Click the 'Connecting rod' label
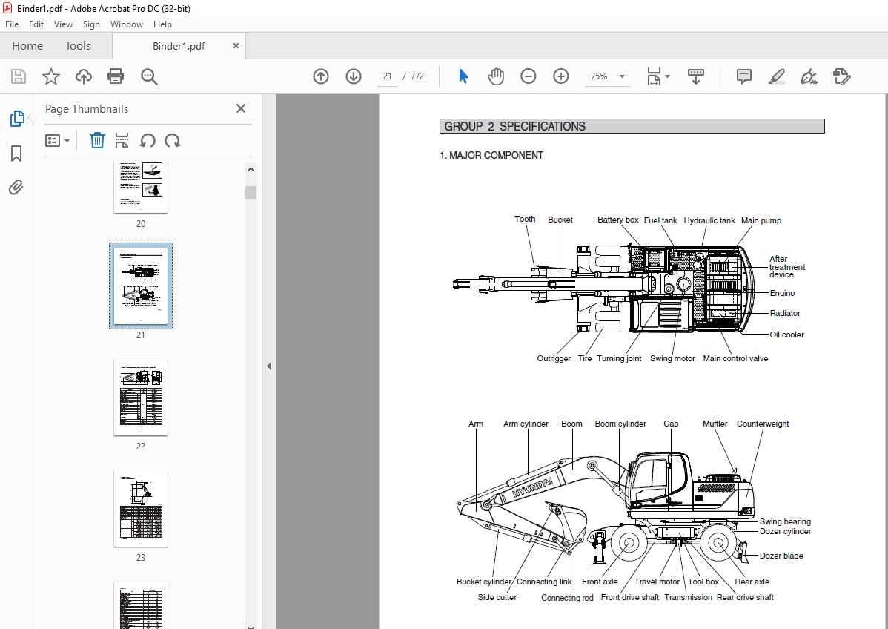The width and height of the screenshot is (888, 629). coord(567,598)
